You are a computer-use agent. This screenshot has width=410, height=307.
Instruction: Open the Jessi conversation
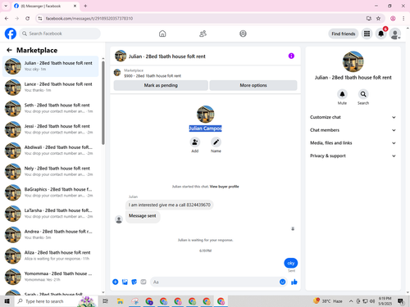51,129
